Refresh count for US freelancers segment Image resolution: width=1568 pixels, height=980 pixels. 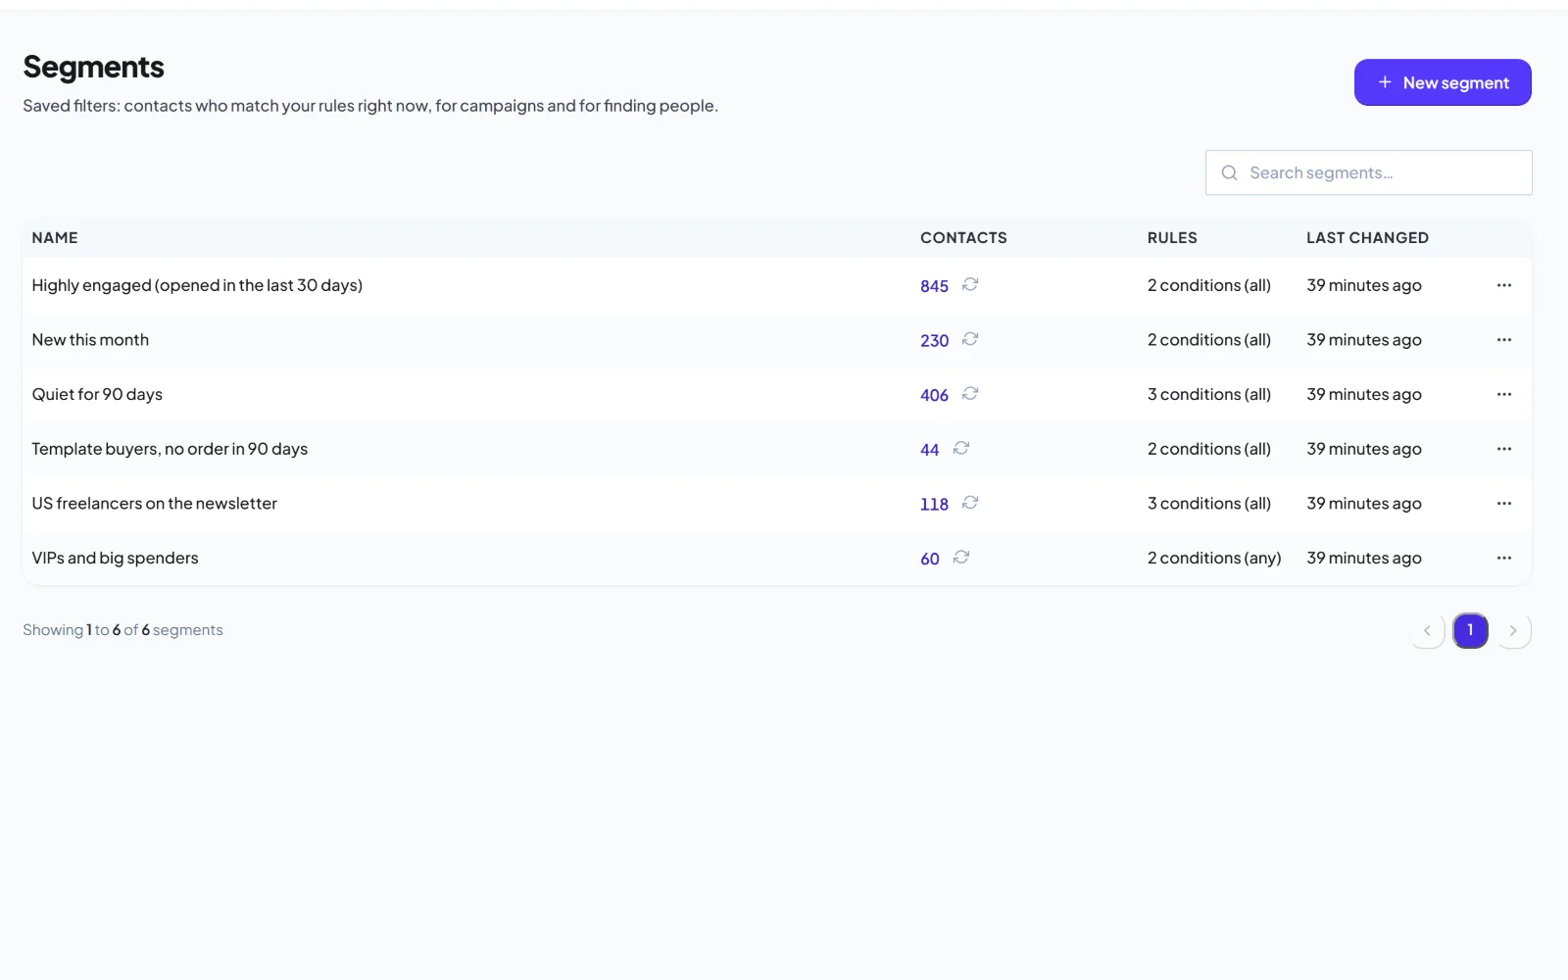[970, 503]
